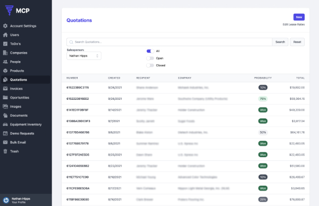Click the 50% probability badge
The width and height of the screenshot is (319, 206).
coord(263,132)
